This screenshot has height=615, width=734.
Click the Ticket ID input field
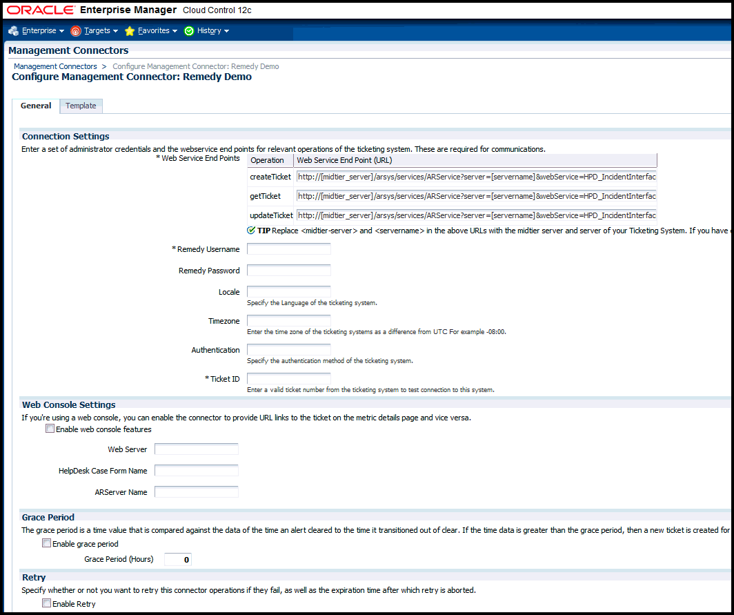pyautogui.click(x=288, y=378)
